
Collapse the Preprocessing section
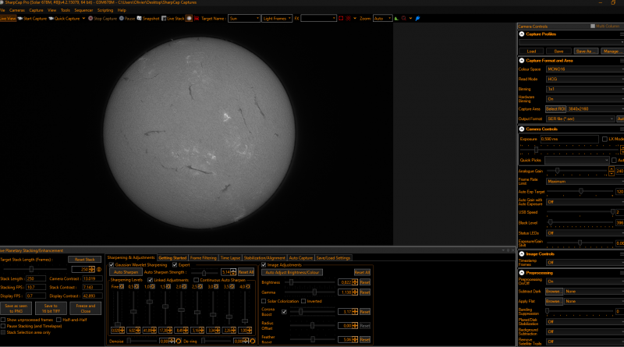pyautogui.click(x=522, y=273)
